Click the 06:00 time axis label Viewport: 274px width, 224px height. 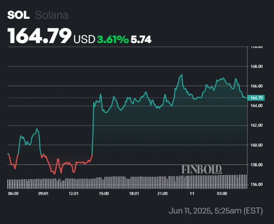[13, 193]
